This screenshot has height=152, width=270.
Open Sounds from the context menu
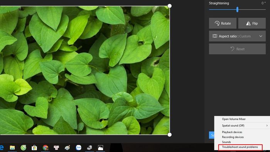pyautogui.click(x=226, y=142)
